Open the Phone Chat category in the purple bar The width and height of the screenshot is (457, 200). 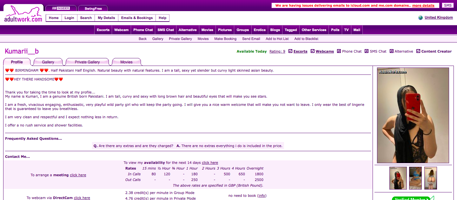pos(143,30)
